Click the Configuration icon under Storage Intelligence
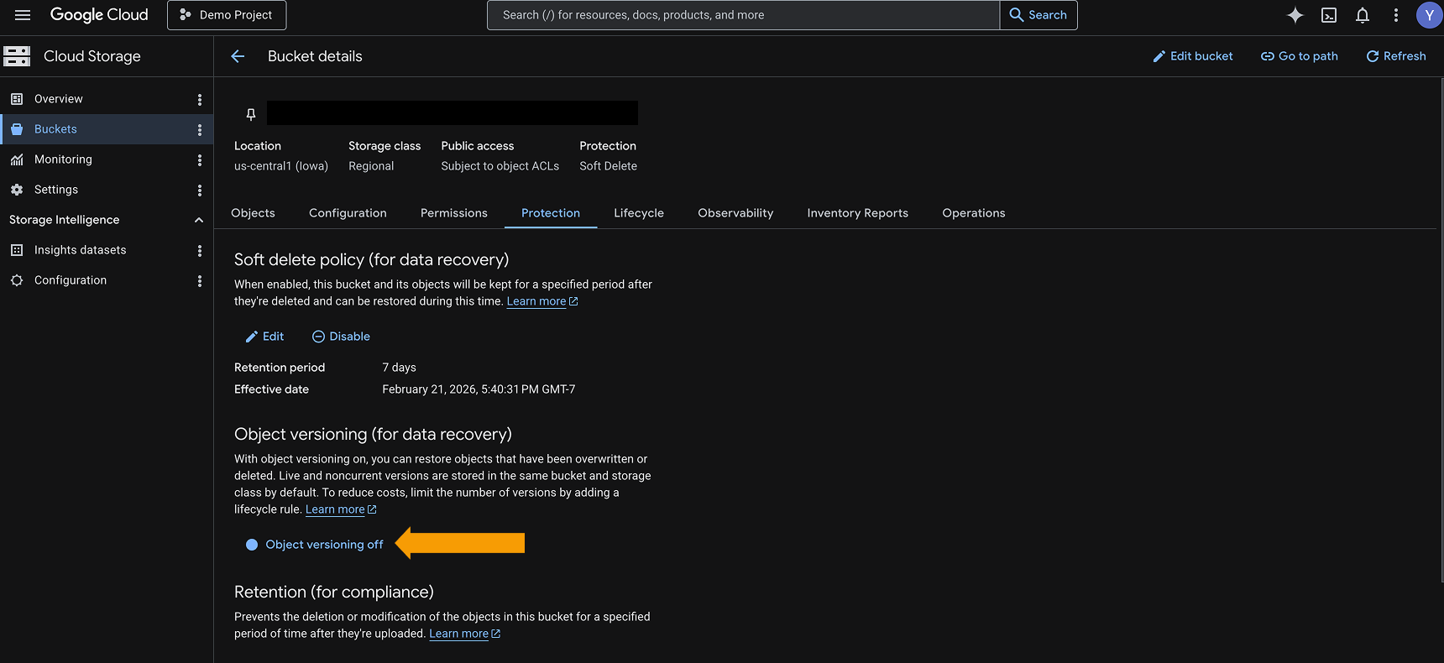Image resolution: width=1444 pixels, height=663 pixels. pyautogui.click(x=17, y=280)
